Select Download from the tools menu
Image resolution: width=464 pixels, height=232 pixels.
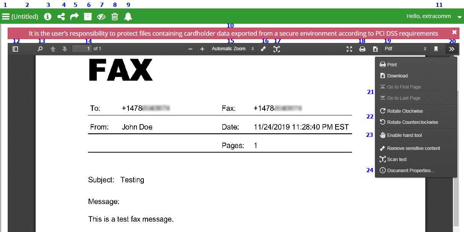[416, 76]
